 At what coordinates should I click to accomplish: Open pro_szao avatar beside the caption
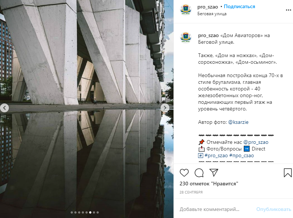[186, 38]
